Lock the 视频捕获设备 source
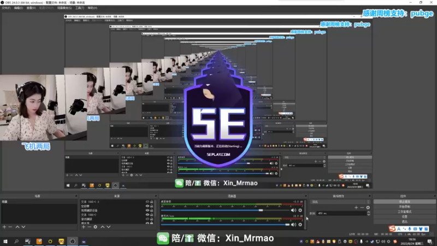The width and height of the screenshot is (437, 246). point(152,210)
